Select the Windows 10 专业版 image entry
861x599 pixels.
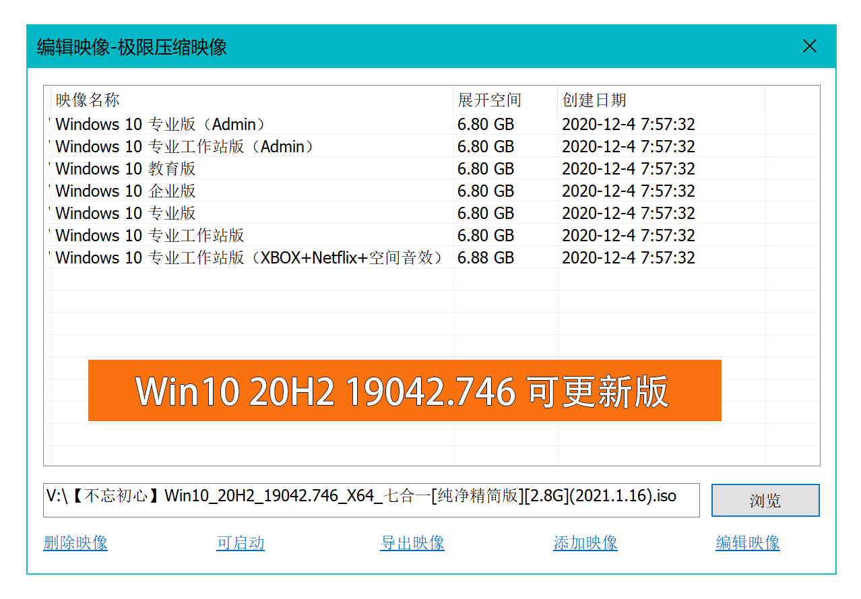coord(125,213)
